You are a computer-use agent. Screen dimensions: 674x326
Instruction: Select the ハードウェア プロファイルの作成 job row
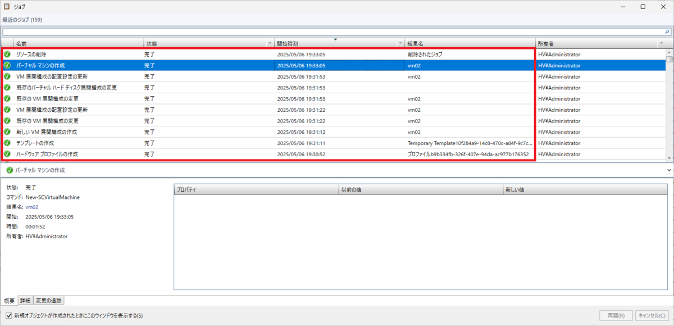click(333, 154)
